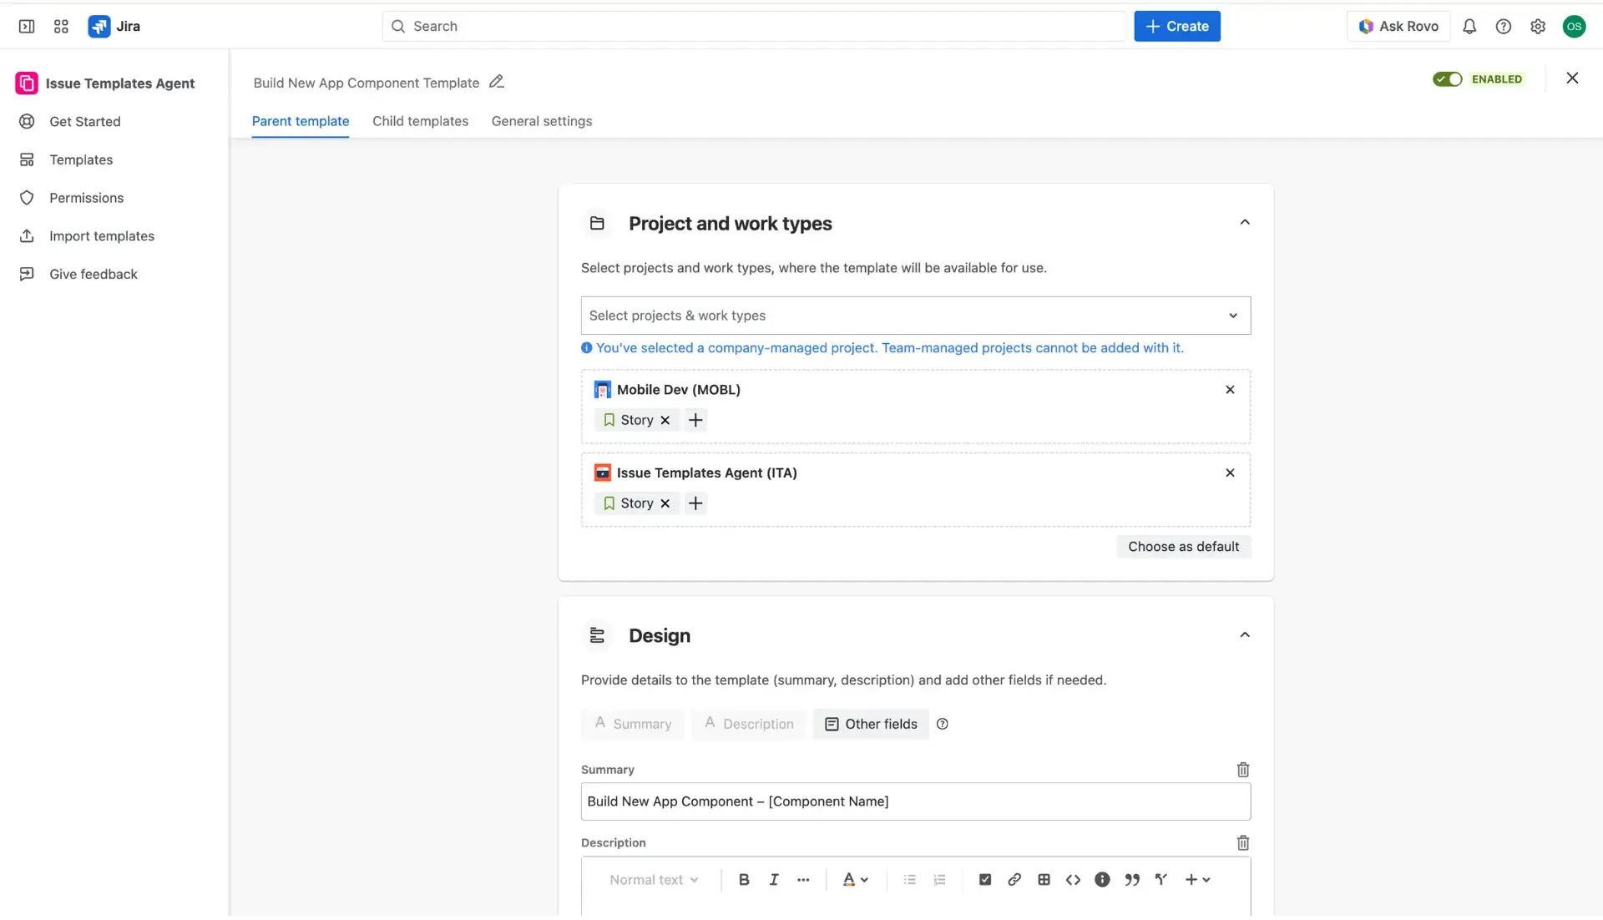Screen dimensions: 1603x920
Task: Insert a link in the description toolbar
Action: (1014, 879)
